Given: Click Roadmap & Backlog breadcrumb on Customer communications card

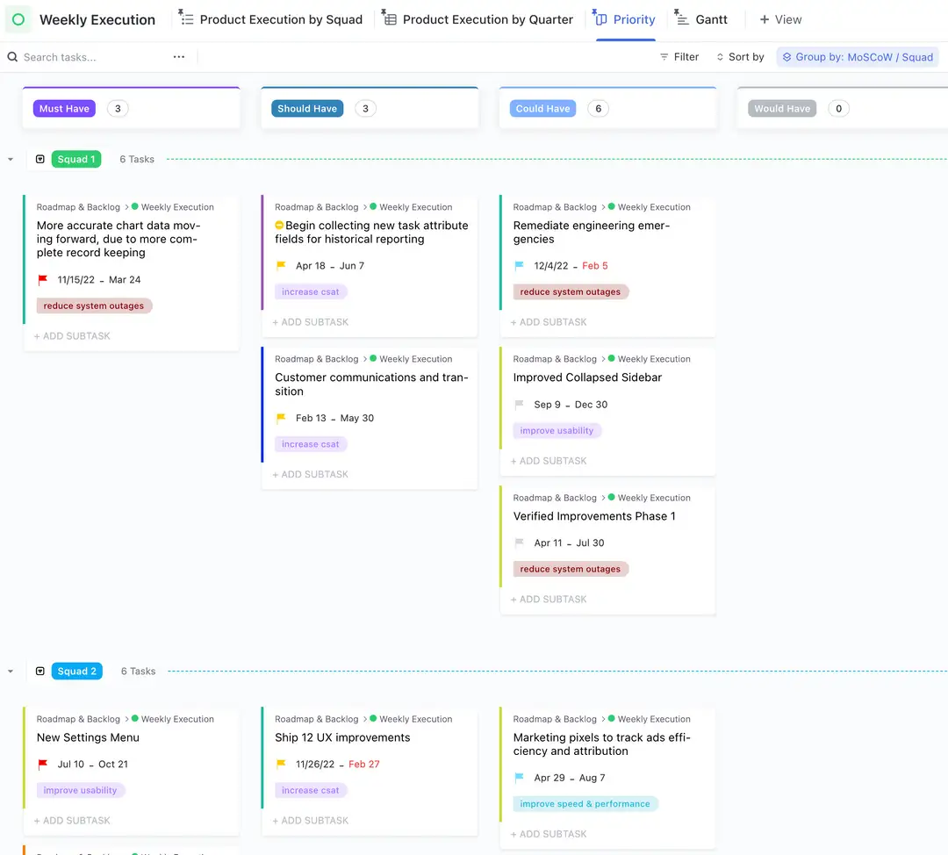Looking at the screenshot, I should coord(316,359).
